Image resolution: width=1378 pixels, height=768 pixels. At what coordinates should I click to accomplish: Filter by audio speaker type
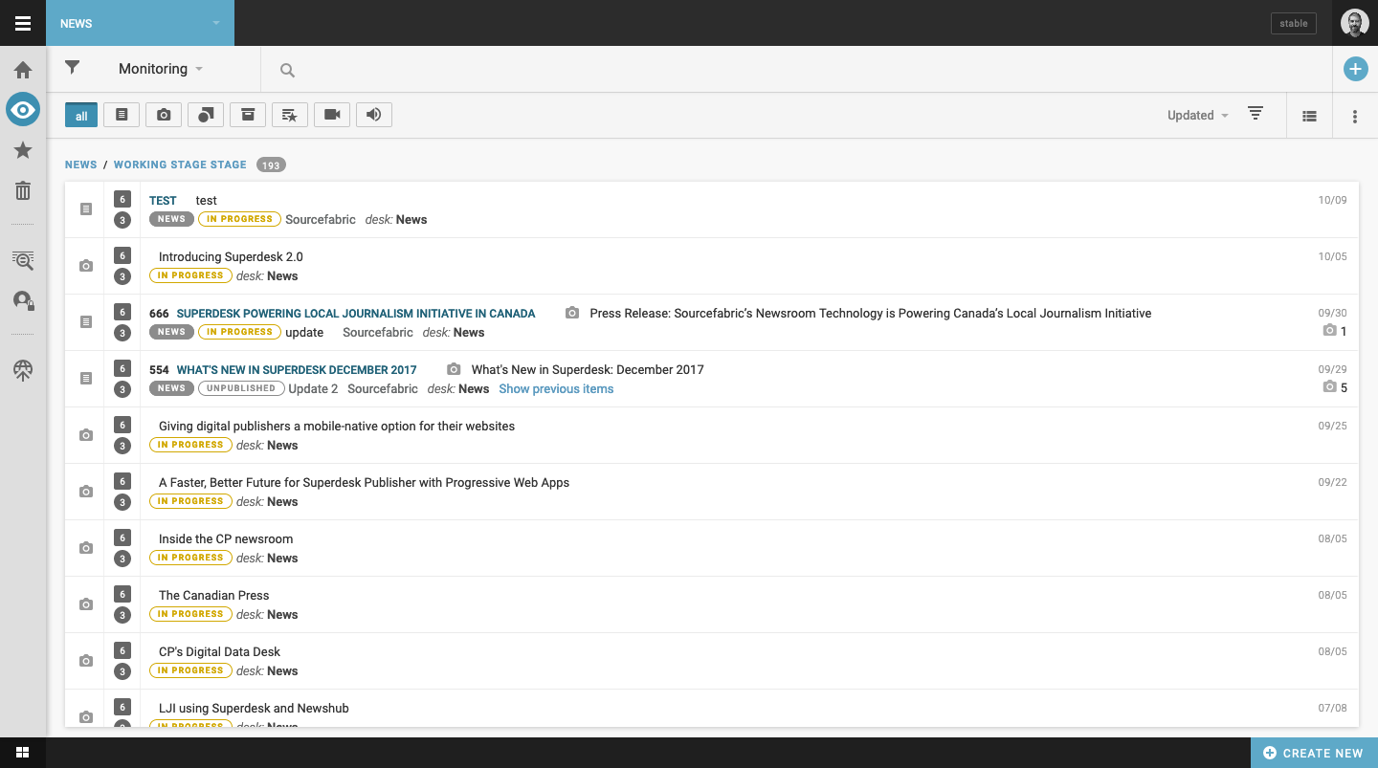tap(374, 116)
